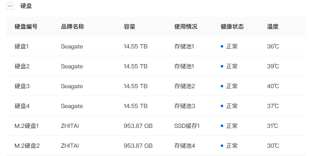Click 953.87 GB capacity of M.2硬盘2
This screenshot has height=156, width=310.
tap(138, 146)
